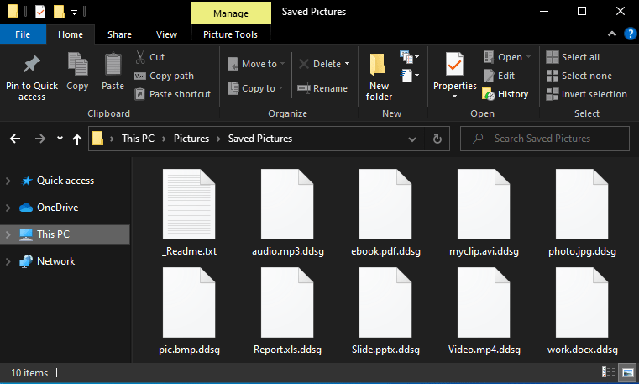This screenshot has height=384, width=639.
Task: Click Select all button
Action: [579, 57]
